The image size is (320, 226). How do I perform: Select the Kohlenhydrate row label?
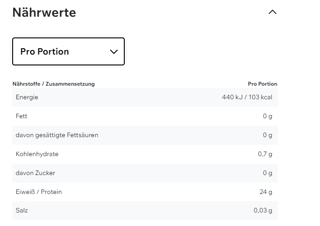pyautogui.click(x=37, y=154)
